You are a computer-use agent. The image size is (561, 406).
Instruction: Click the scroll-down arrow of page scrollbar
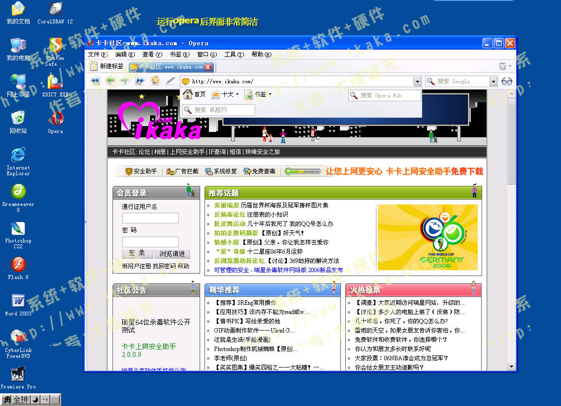click(x=512, y=367)
